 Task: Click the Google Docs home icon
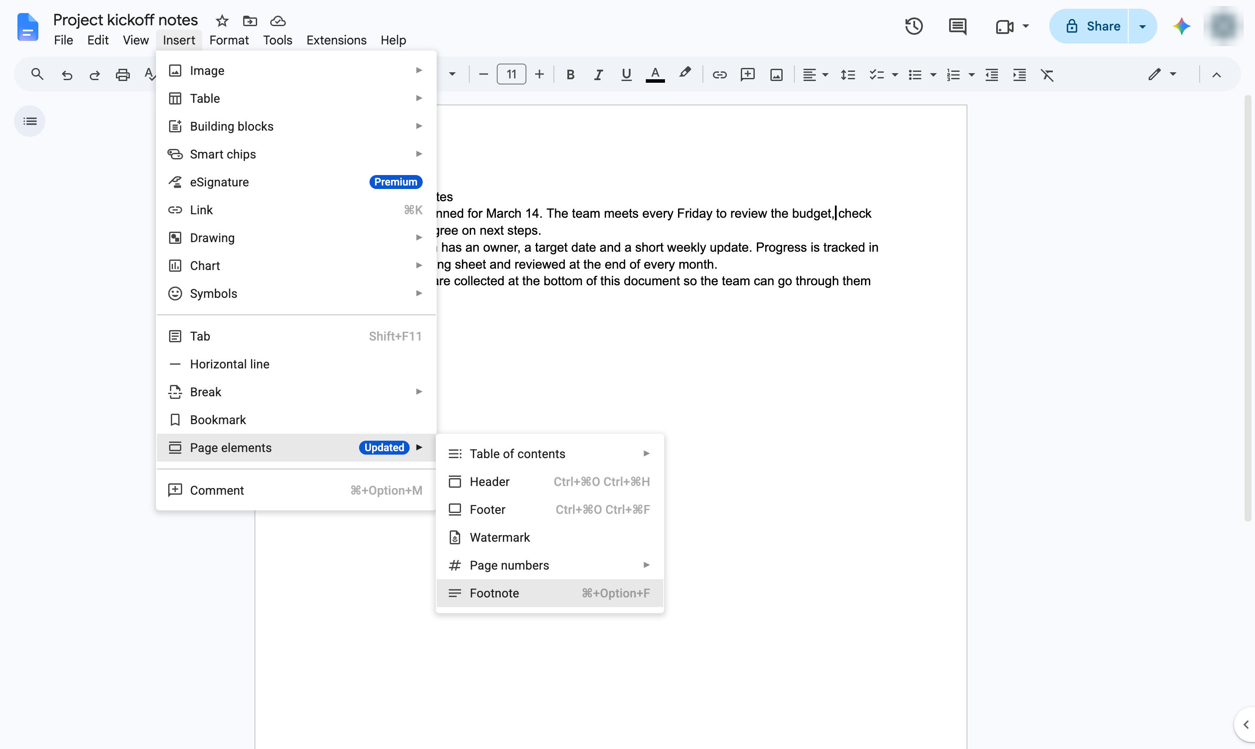(27, 27)
